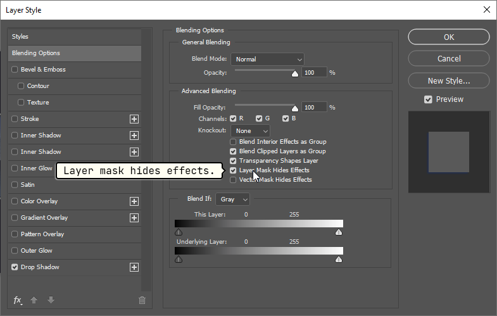Open the Knockout dropdown
The image size is (497, 316).
(x=250, y=131)
